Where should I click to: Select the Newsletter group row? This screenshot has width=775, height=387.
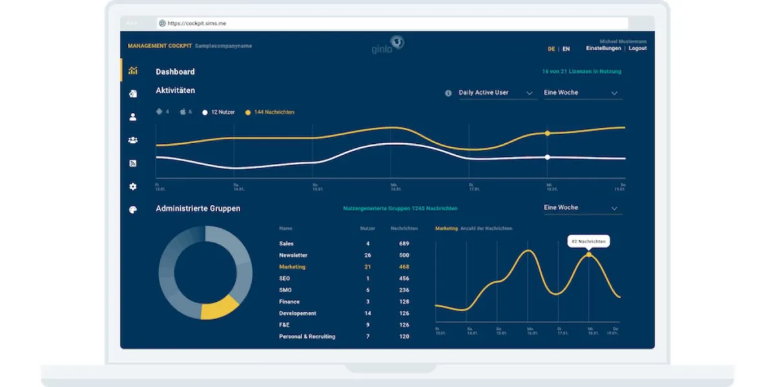pos(293,255)
